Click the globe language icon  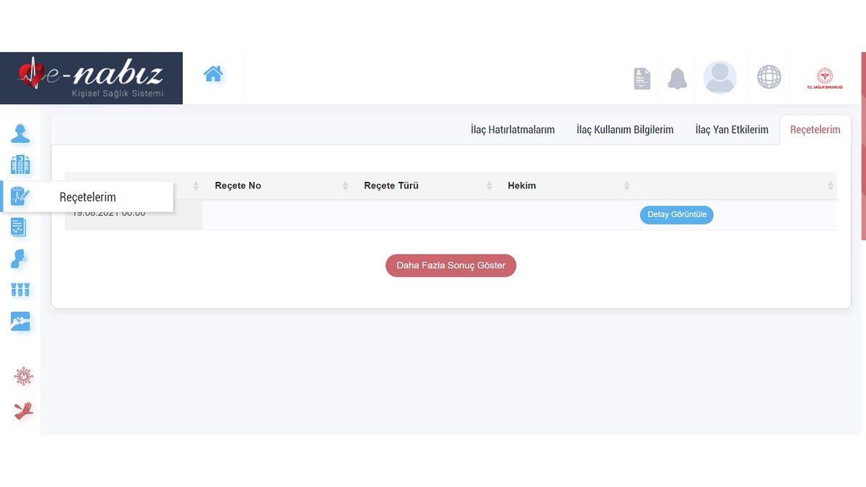click(x=769, y=77)
